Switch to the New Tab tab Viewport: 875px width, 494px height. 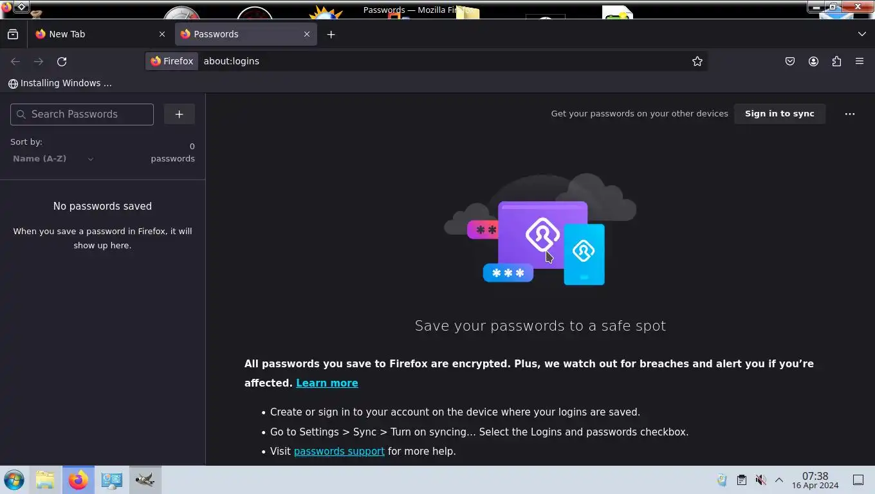(x=100, y=34)
